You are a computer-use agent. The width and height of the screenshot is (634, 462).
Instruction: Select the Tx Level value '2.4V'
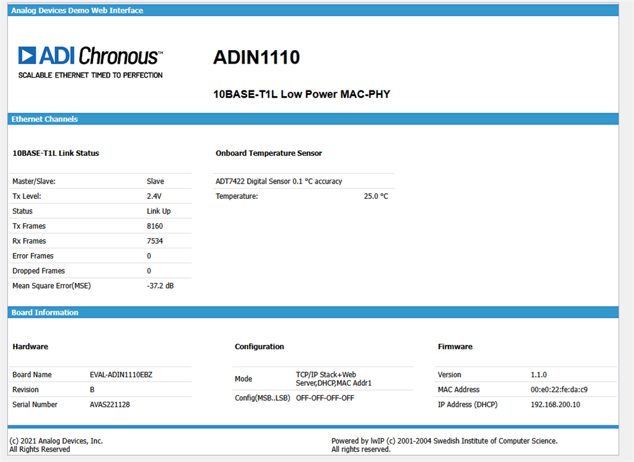pos(154,196)
